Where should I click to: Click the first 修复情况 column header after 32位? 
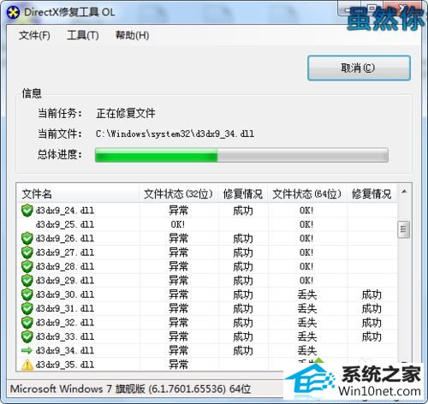tap(243, 194)
